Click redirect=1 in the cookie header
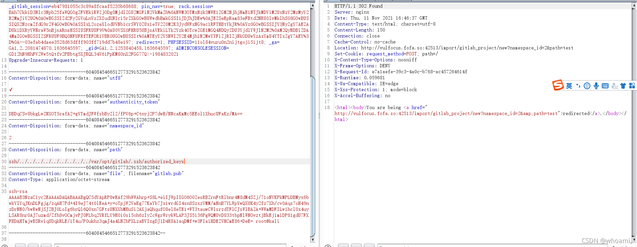Screen dimensions: 637x247 pos(149,42)
